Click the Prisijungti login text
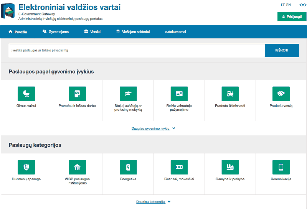Viewport: 307px width, 209px height. click(x=294, y=16)
